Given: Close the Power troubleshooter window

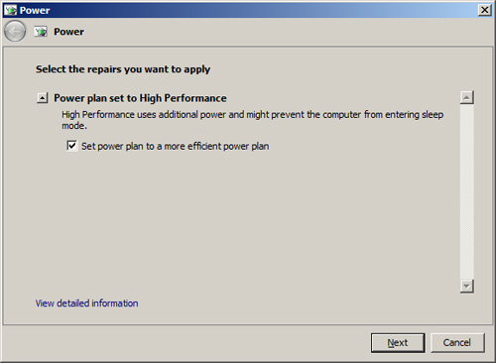Looking at the screenshot, I should [484, 10].
